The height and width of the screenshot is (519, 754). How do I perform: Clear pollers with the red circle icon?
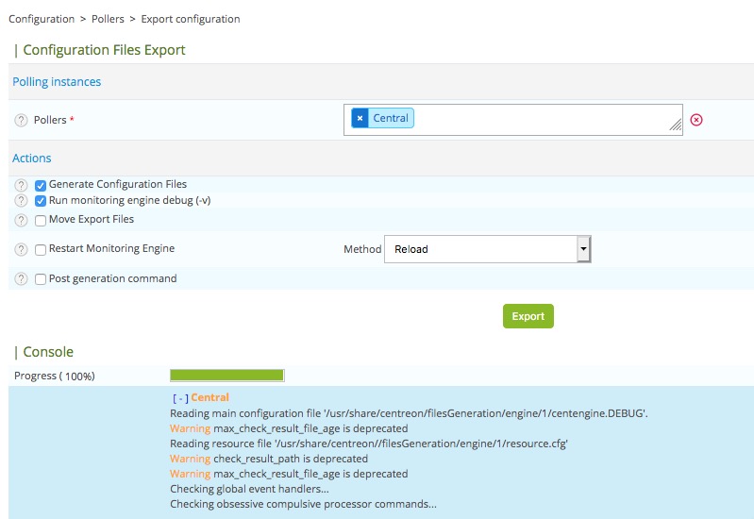(696, 120)
